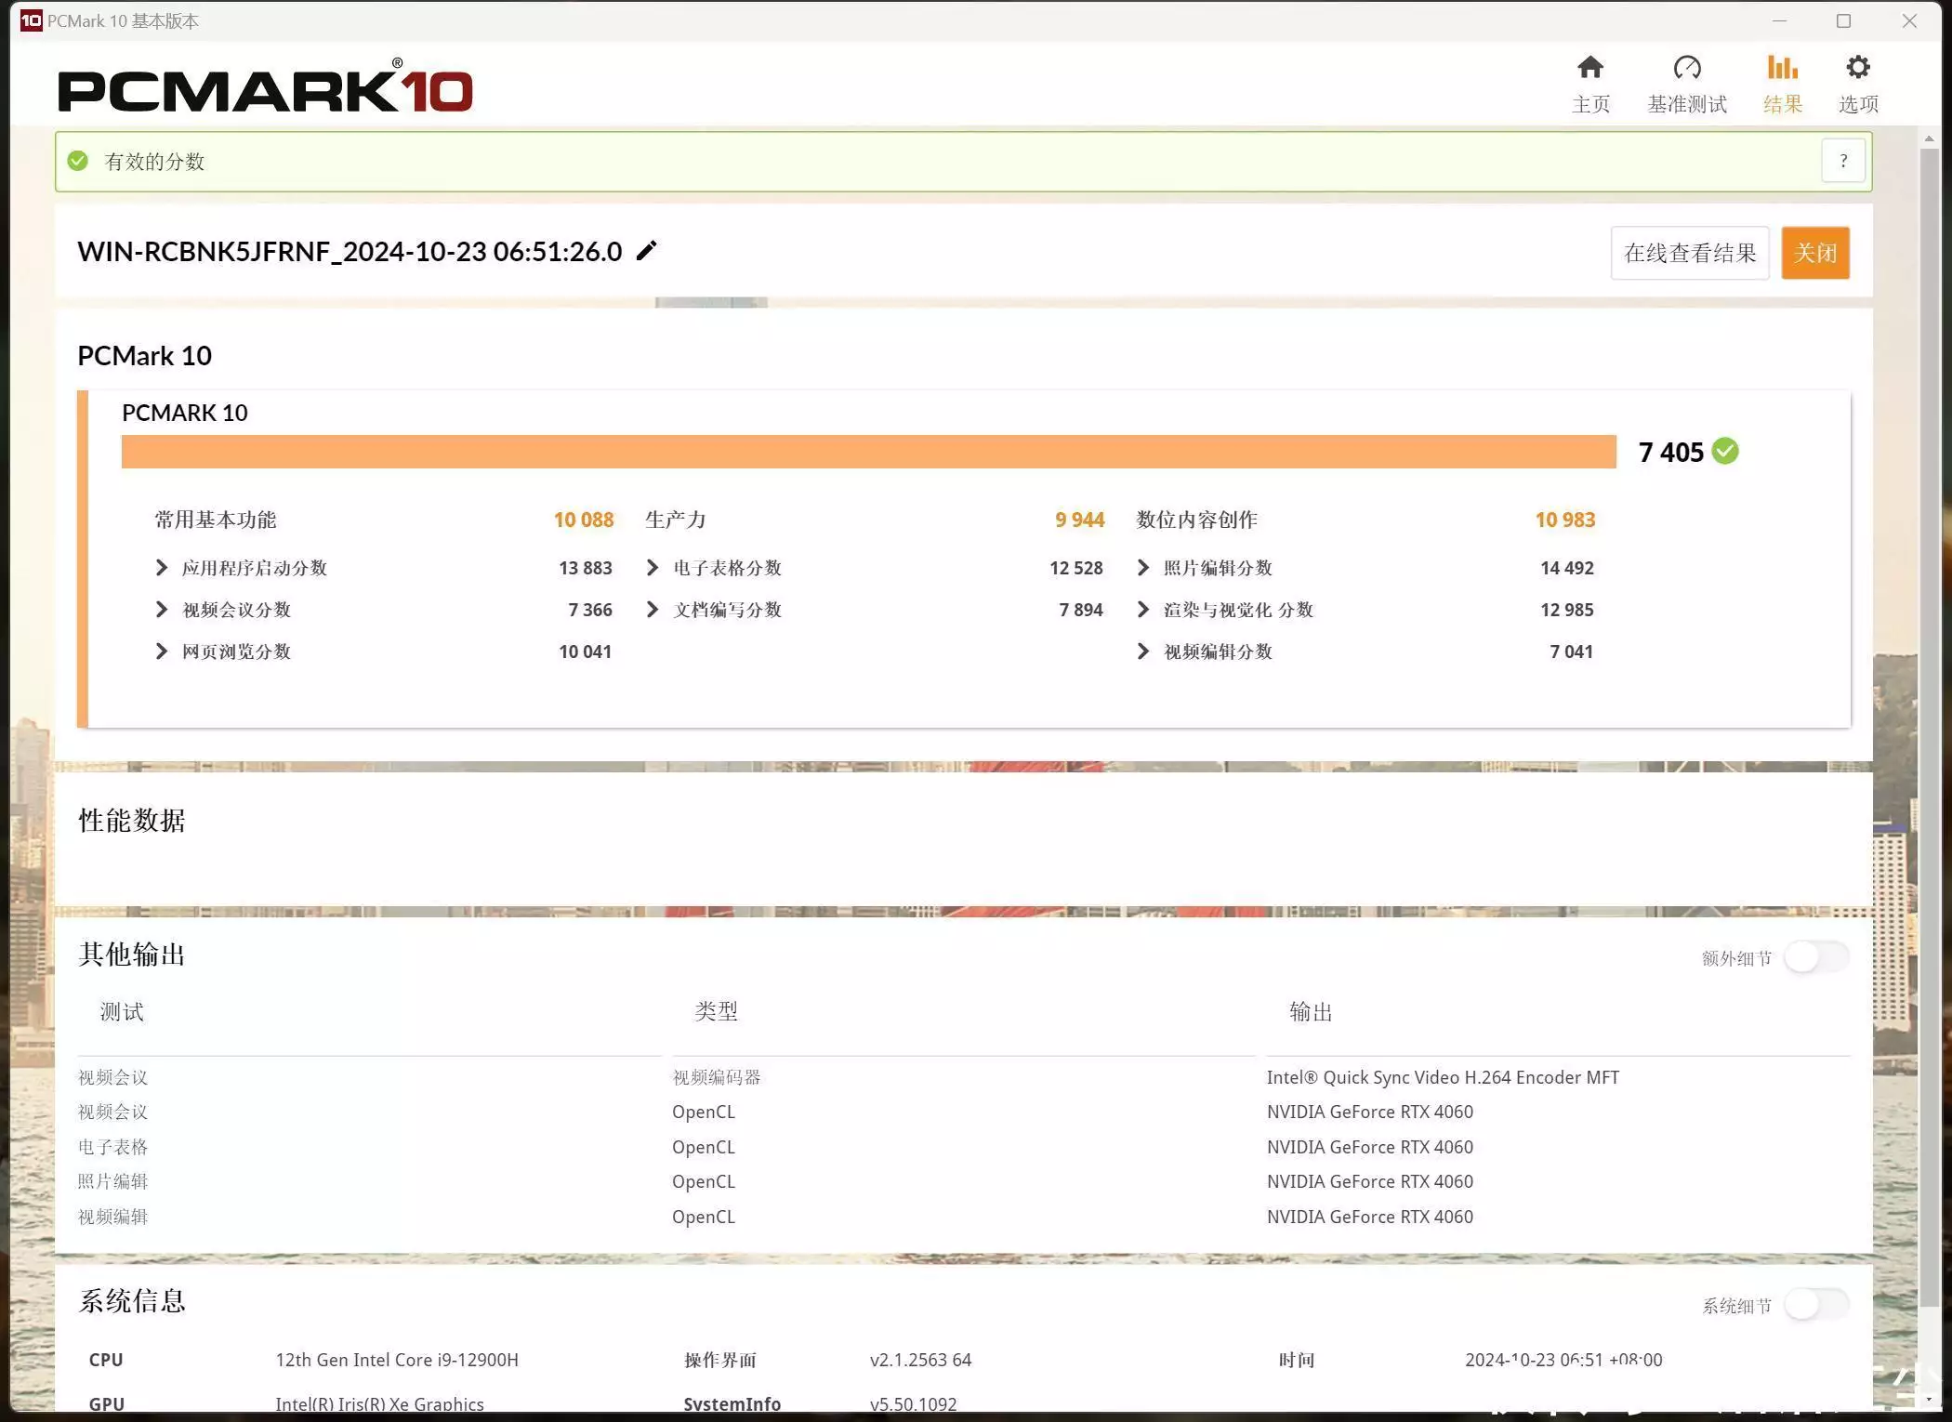Click the scrollbar down arrow
This screenshot has height=1422, width=1952.
point(1930,1400)
